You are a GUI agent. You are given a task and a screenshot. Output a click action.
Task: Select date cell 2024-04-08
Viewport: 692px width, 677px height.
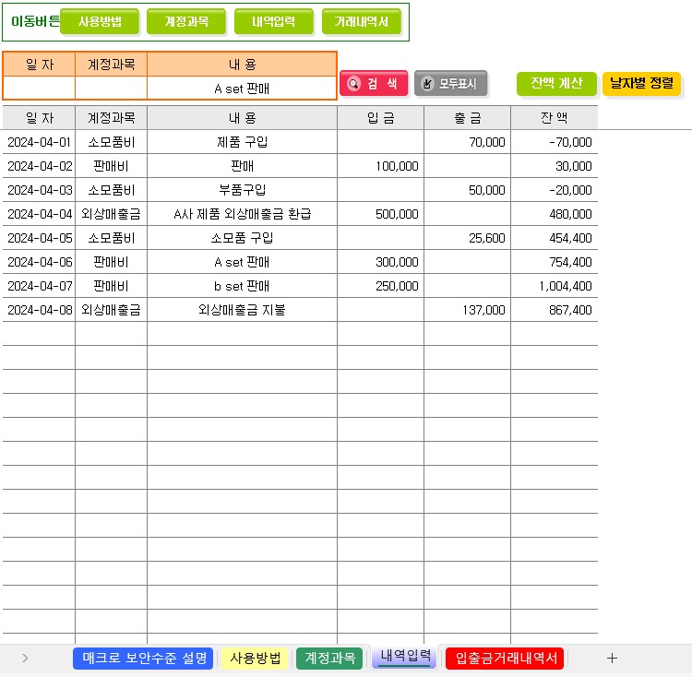point(40,310)
